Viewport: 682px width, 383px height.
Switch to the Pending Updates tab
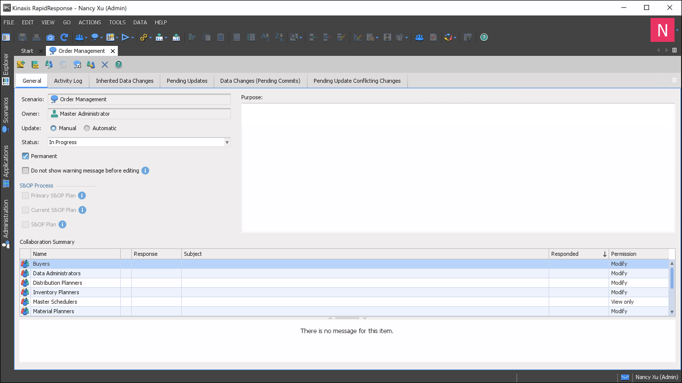(x=187, y=81)
